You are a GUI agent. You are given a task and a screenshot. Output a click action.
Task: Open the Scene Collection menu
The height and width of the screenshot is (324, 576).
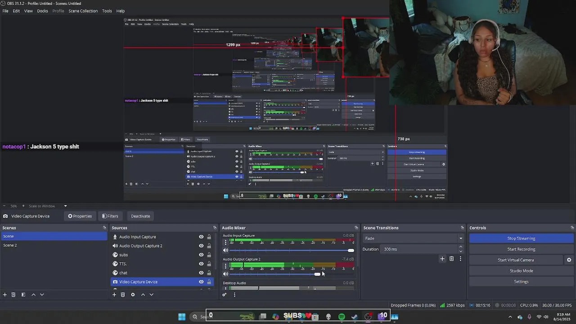point(83,11)
